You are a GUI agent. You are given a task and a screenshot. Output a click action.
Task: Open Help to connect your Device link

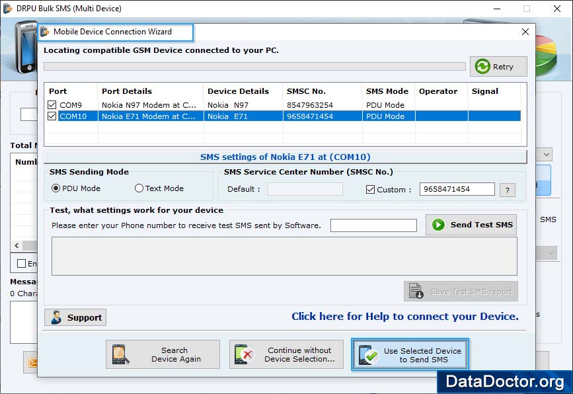pyautogui.click(x=404, y=317)
